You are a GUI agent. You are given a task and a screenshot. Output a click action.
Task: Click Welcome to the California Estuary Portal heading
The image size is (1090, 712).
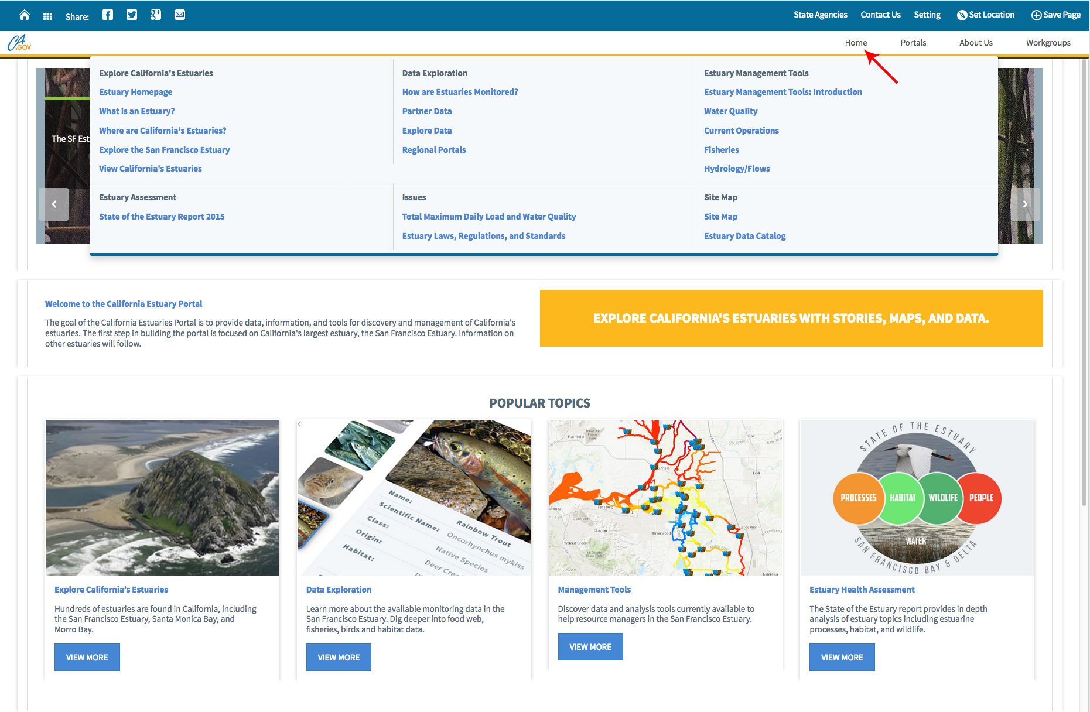[x=124, y=304]
